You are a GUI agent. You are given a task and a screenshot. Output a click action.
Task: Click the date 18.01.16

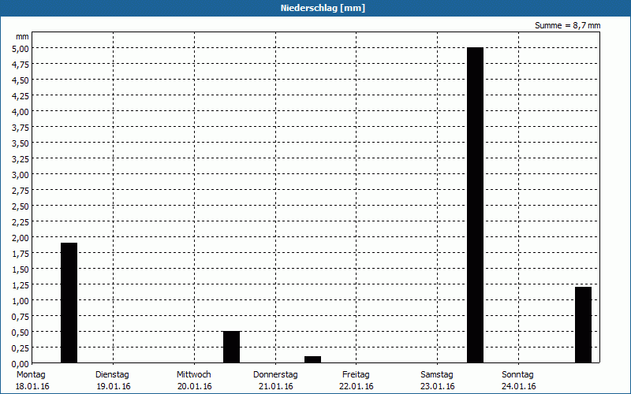[32, 386]
